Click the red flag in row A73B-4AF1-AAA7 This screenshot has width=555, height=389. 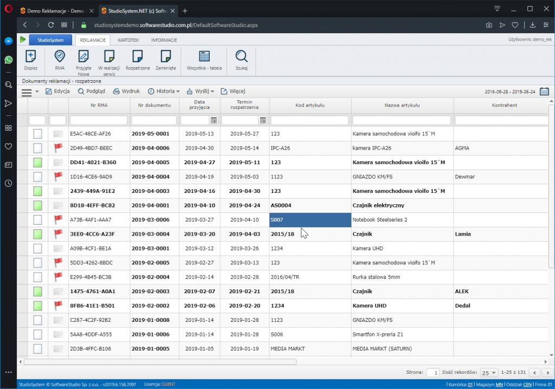[58, 219]
